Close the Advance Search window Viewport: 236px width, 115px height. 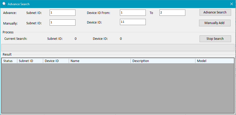pyautogui.click(x=232, y=4)
